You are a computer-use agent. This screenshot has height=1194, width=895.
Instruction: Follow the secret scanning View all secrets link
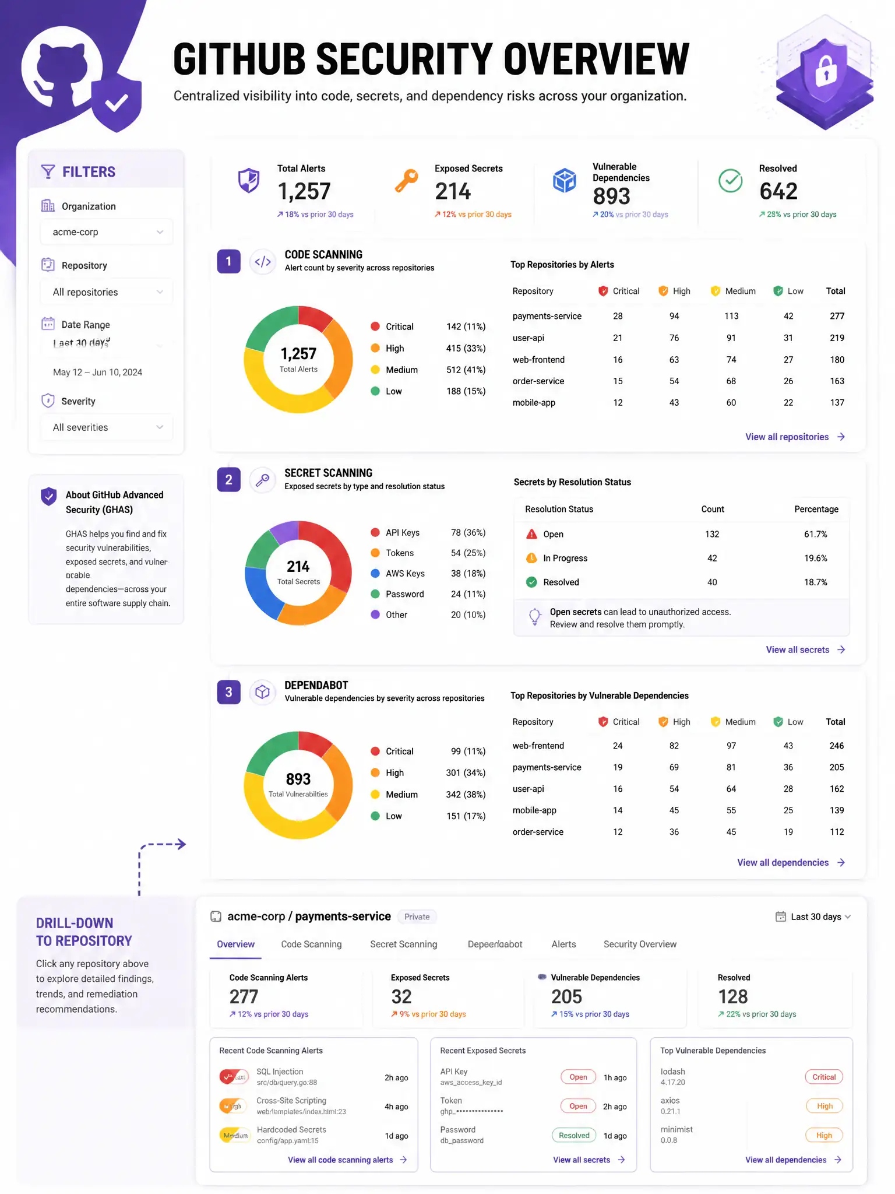(806, 650)
